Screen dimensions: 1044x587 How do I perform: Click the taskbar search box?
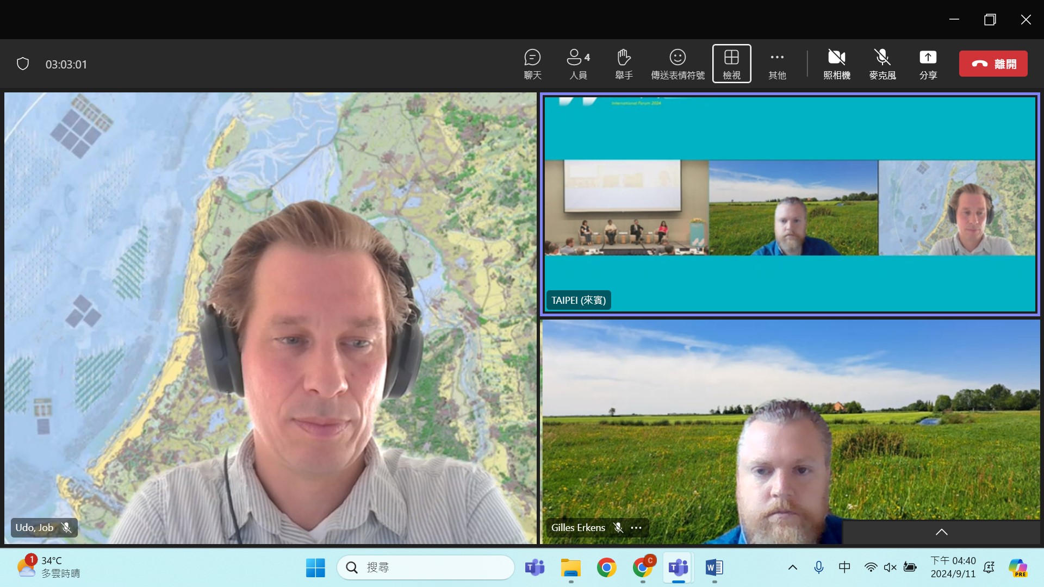426,567
